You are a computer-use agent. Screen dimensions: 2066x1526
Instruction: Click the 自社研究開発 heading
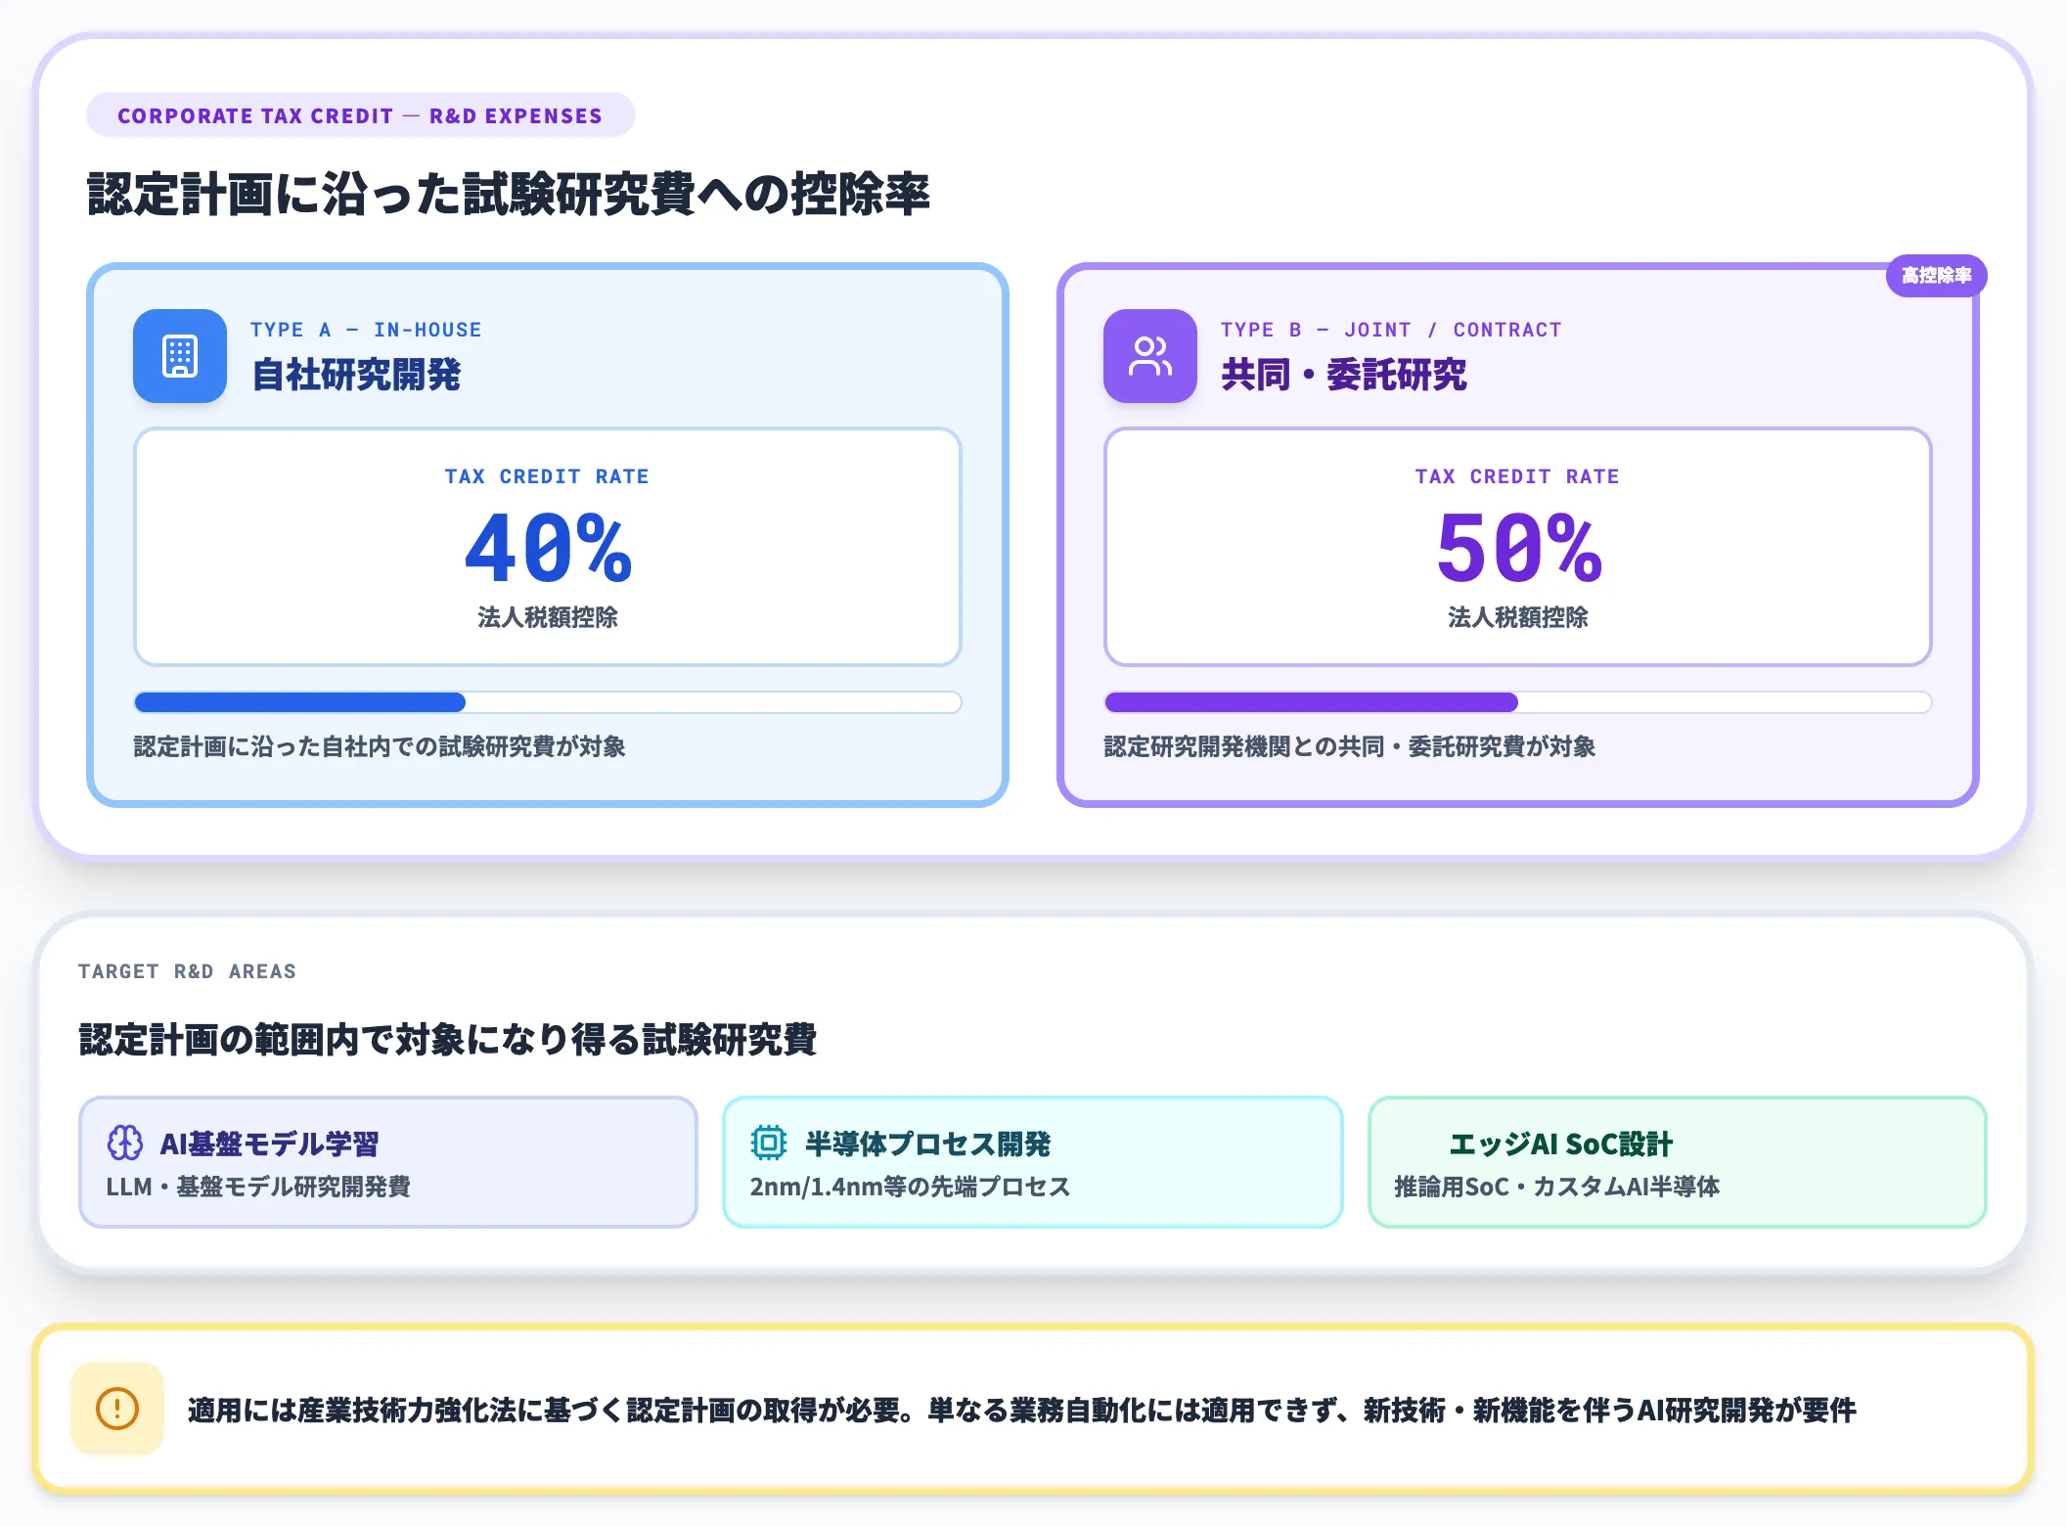click(356, 375)
